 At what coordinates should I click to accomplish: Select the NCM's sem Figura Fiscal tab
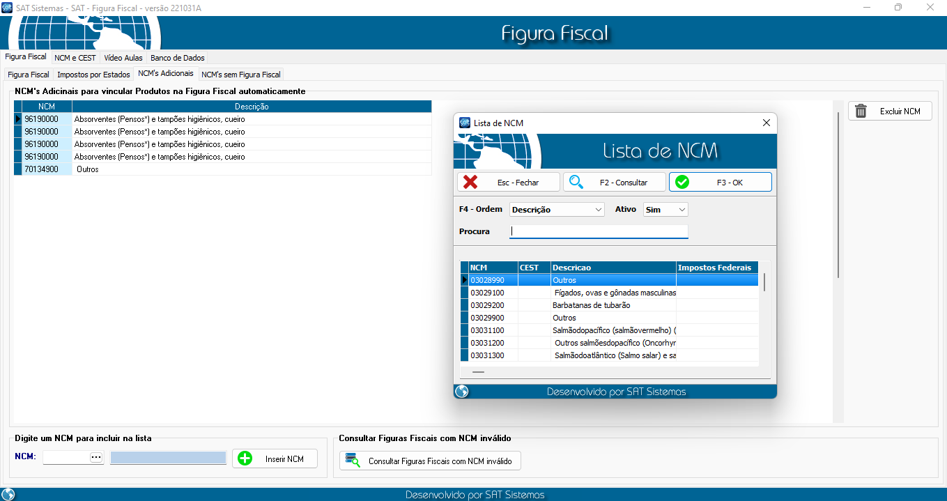tap(240, 75)
